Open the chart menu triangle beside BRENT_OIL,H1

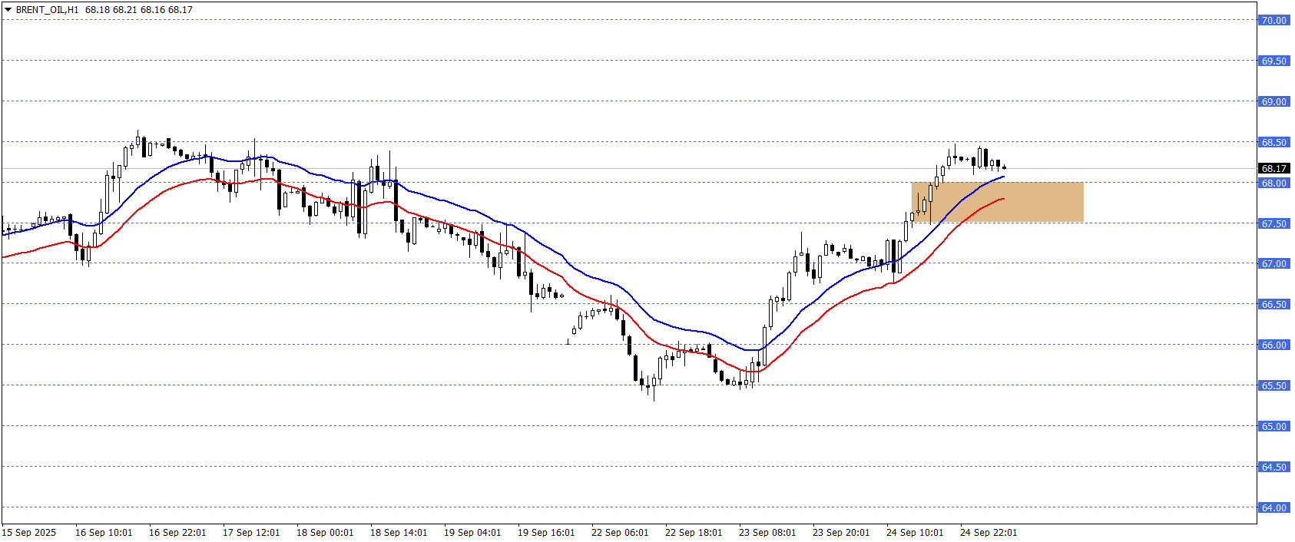(x=8, y=10)
